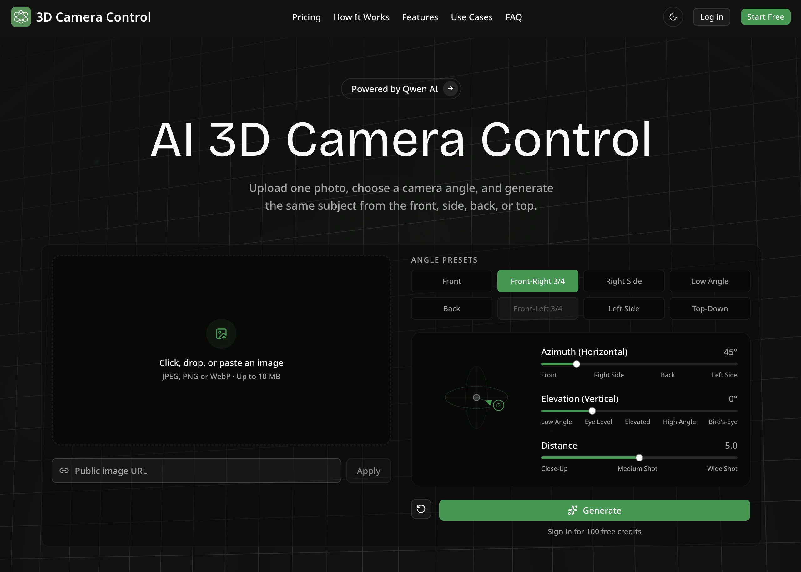Jump to FAQ nav link
This screenshot has height=572, width=801.
point(514,17)
